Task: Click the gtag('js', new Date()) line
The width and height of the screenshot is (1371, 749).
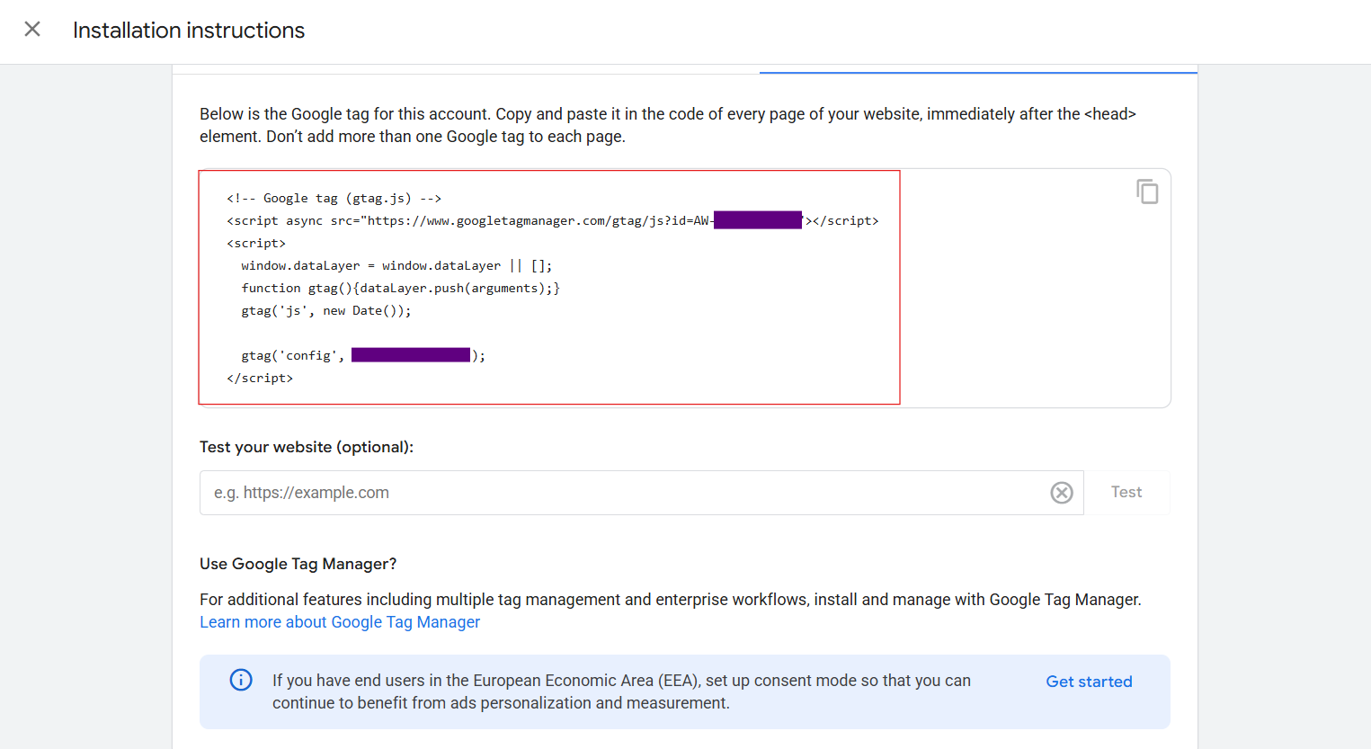Action: (x=325, y=311)
